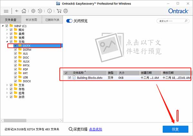Click the 点击此处 deep scan link
The width and height of the screenshot is (193, 136).
tap(96, 129)
